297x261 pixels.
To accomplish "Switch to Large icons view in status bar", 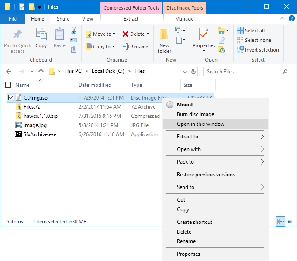I will click(290, 221).
